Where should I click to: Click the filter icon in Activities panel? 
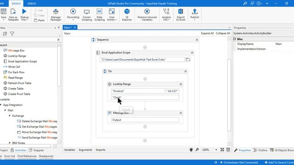(x=12, y=33)
